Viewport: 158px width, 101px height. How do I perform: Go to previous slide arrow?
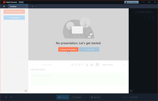[33, 65]
